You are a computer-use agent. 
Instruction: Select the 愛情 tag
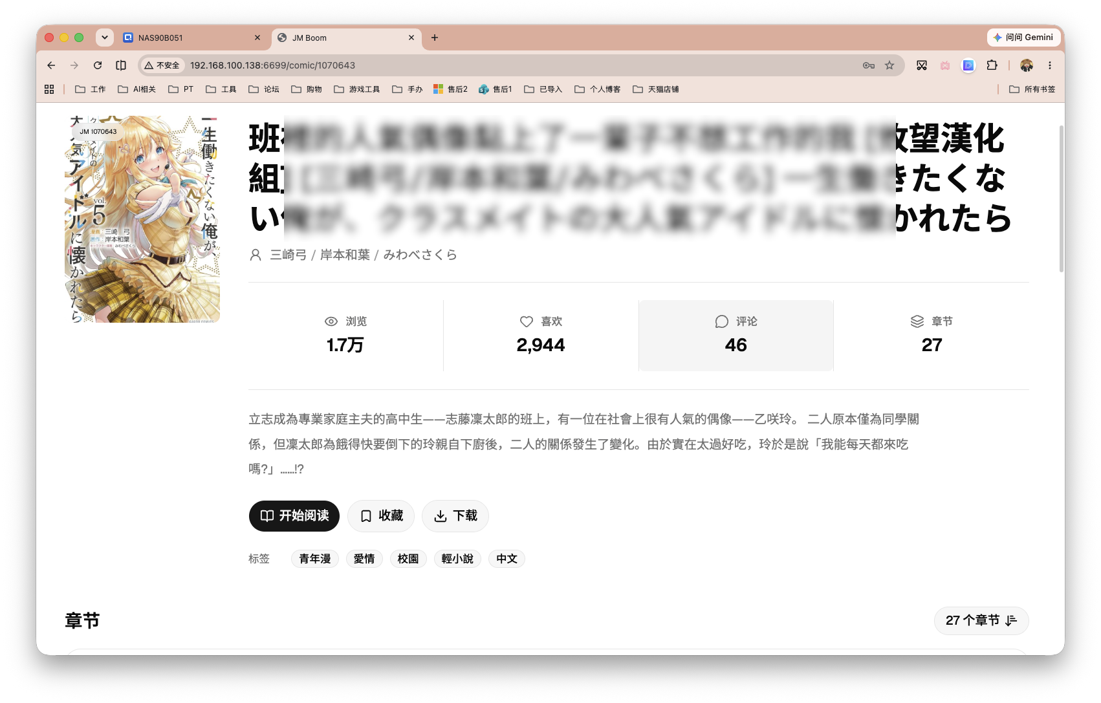pyautogui.click(x=364, y=559)
